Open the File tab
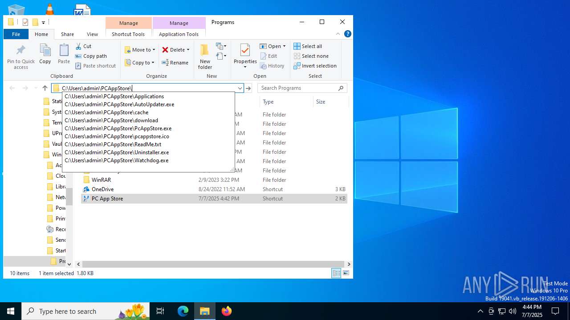570x320 pixels. [x=16, y=34]
